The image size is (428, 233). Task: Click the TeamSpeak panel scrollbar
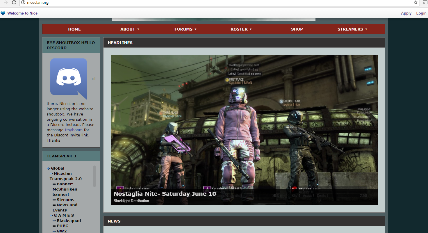point(94,176)
